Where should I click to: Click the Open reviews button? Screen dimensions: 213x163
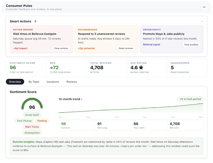pos(126,48)
